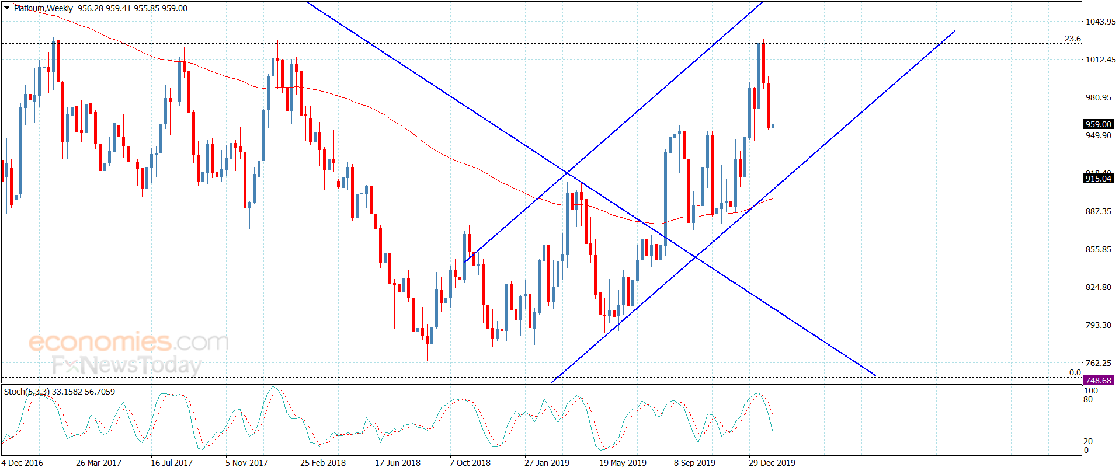Click the "26 Mar 2017" date label

[99, 463]
